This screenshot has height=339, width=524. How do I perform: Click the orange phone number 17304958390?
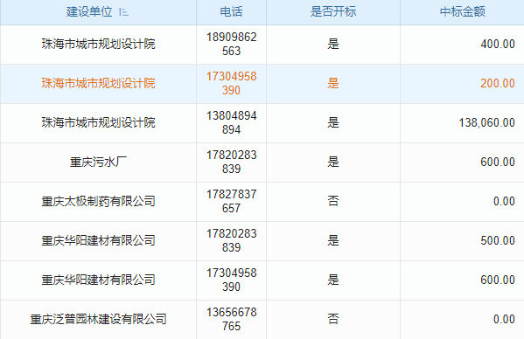click(x=231, y=83)
